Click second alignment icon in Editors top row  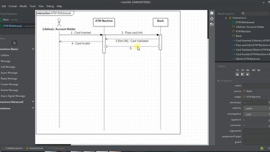click(x=243, y=70)
